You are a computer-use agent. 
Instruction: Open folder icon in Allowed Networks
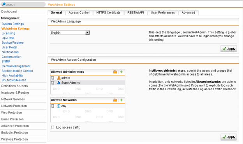[x=115, y=100]
